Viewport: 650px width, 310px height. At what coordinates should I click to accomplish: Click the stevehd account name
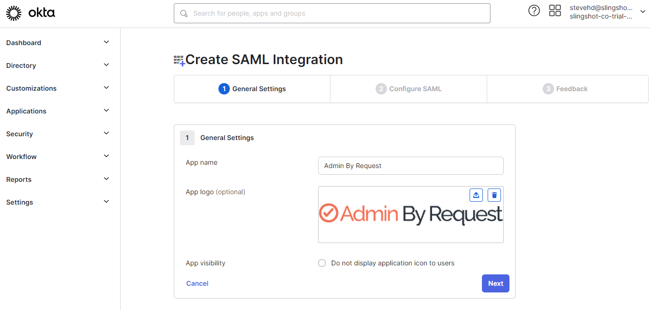[x=601, y=8]
